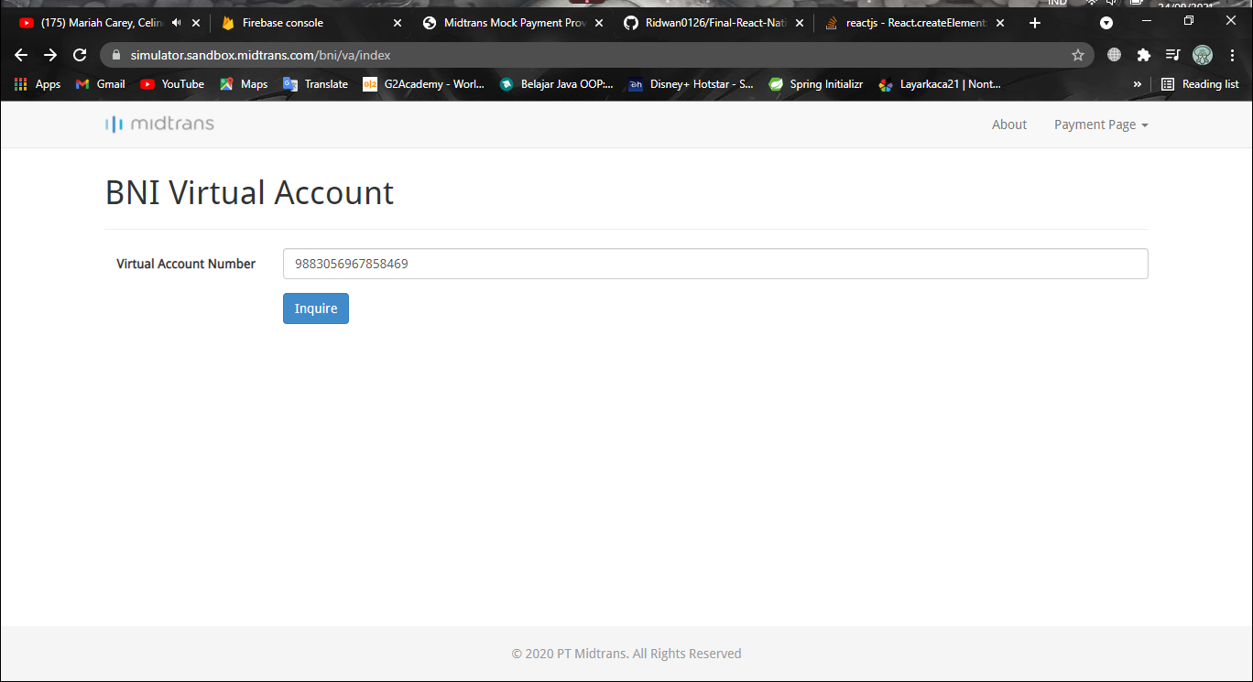Open the Gmail bookmark

101,84
